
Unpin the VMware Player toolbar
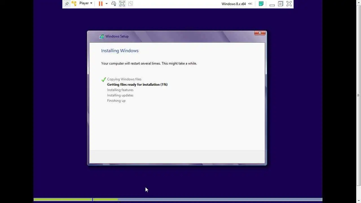click(67, 4)
